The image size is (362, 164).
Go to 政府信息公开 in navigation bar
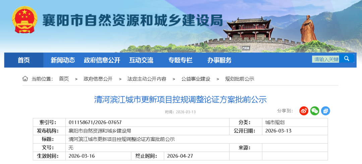102,60
